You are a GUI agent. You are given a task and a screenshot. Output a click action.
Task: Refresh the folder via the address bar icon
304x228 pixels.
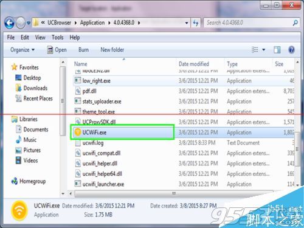coord(196,22)
